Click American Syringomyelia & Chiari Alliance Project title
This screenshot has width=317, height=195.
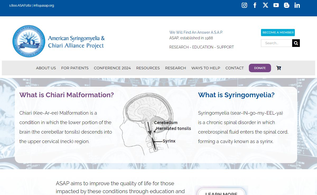point(76,42)
